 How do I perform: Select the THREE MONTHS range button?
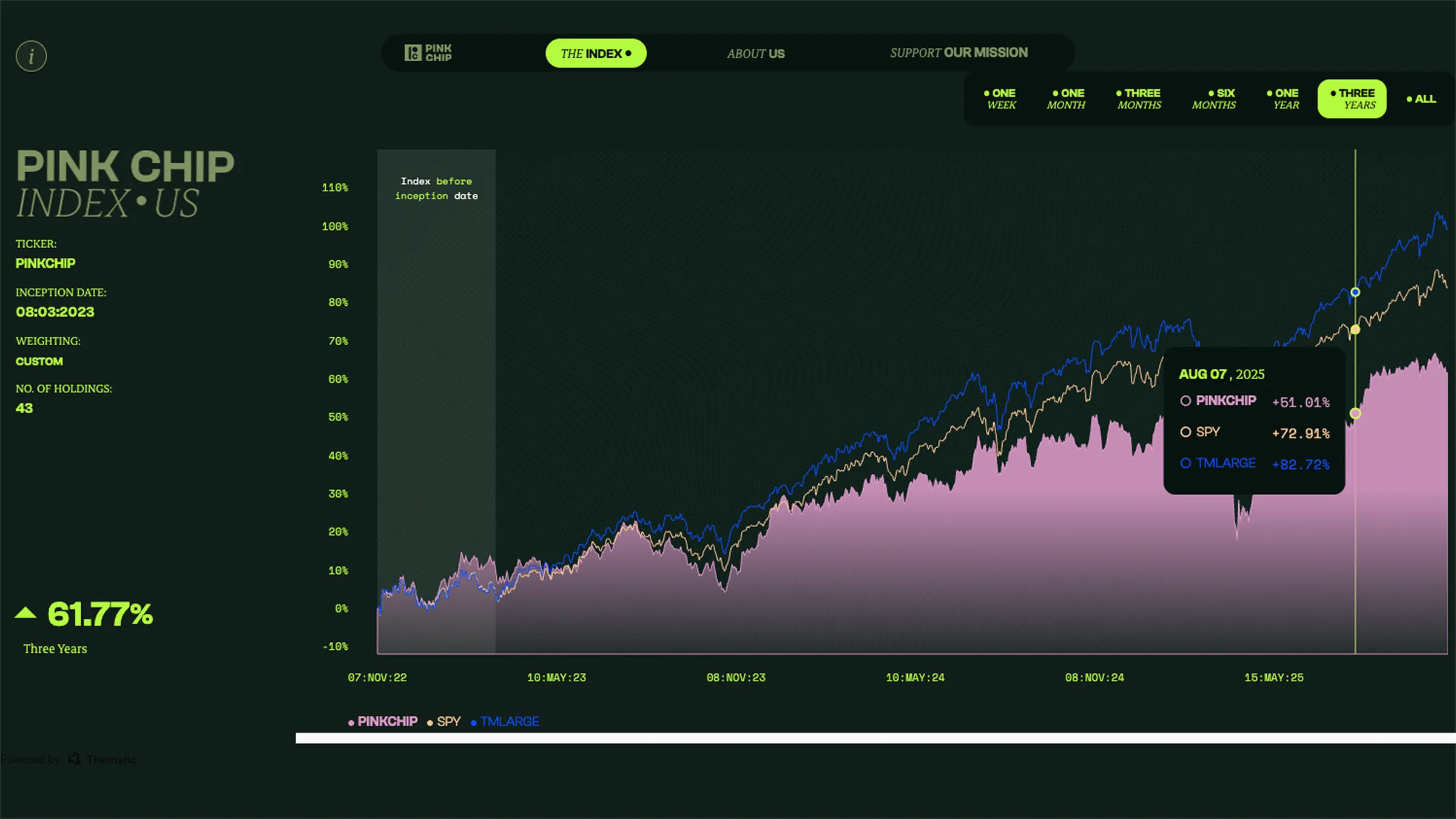1139,99
